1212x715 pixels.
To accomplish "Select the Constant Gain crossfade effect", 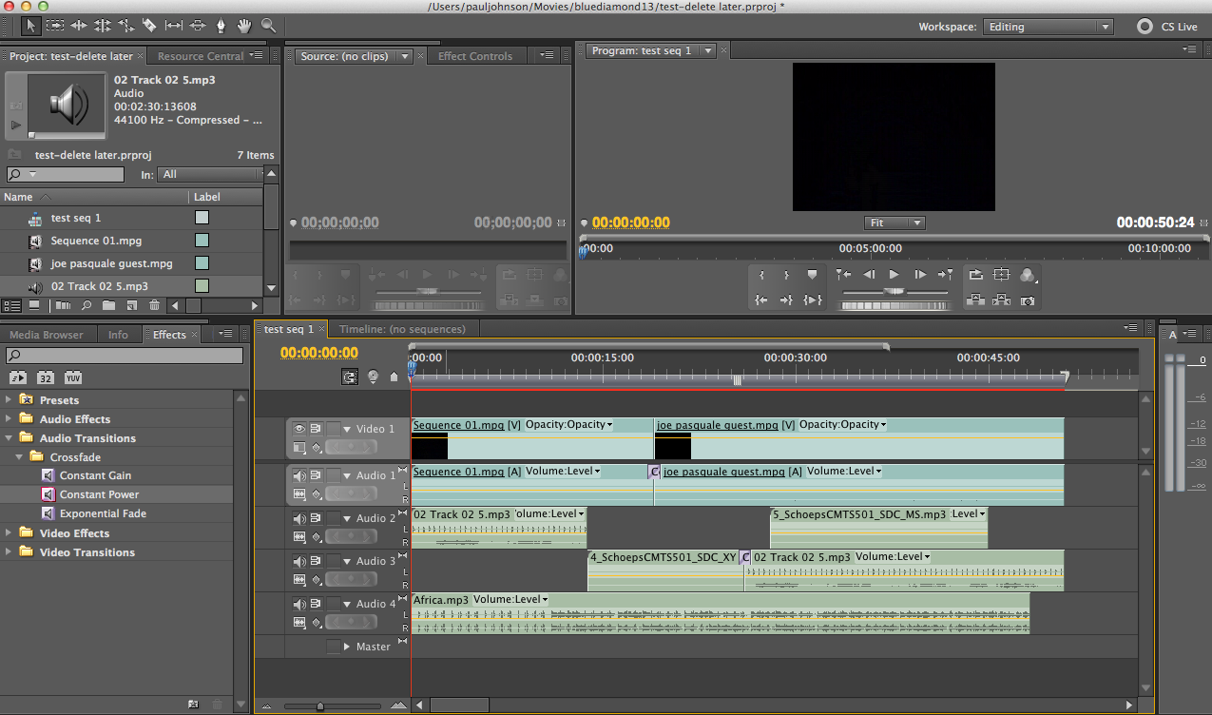I will click(95, 475).
